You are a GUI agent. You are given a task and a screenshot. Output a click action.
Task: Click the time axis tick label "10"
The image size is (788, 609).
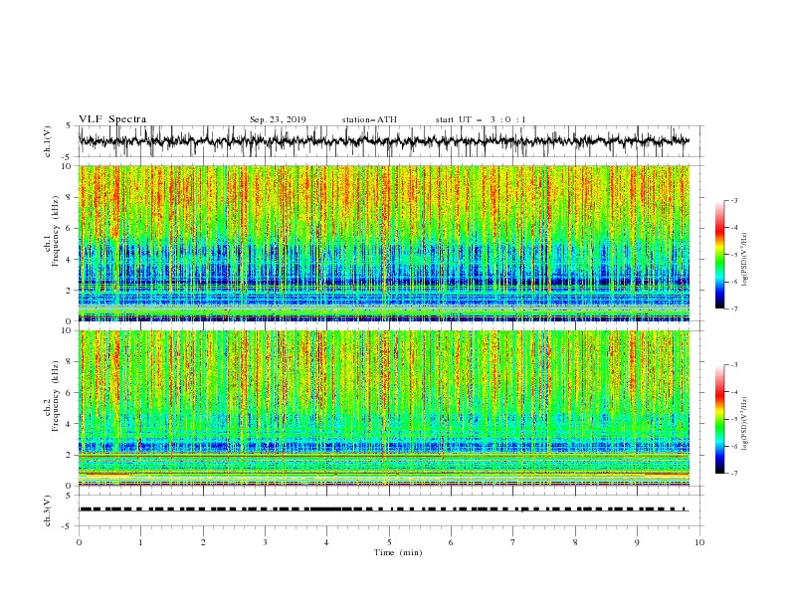click(x=699, y=542)
